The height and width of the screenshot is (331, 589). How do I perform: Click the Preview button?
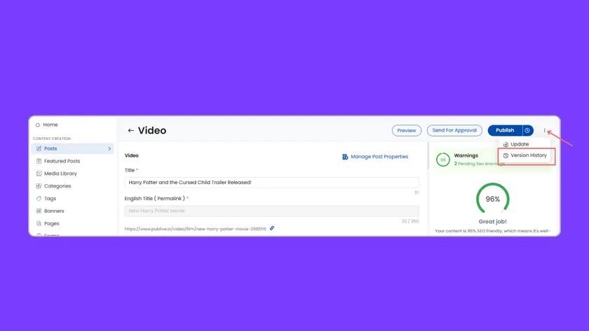tap(407, 130)
